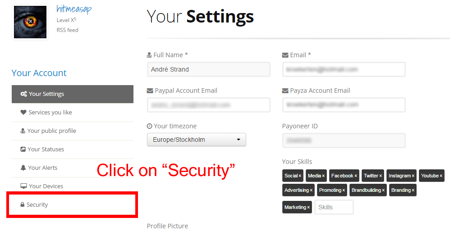Click the hitmeasap username link
The image size is (450, 231).
tap(74, 9)
